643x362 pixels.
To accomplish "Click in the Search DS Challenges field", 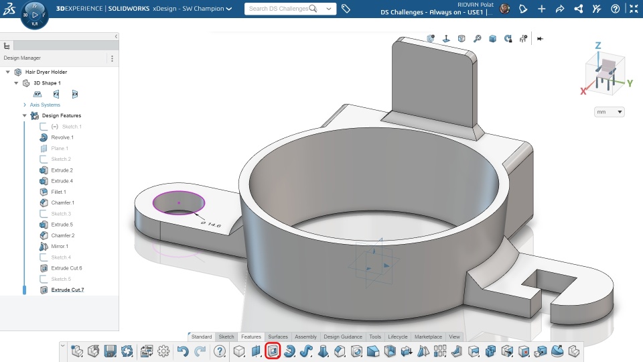I will (279, 9).
